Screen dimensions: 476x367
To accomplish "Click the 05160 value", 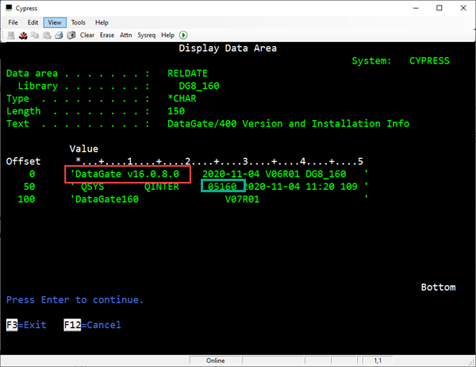I will (222, 187).
